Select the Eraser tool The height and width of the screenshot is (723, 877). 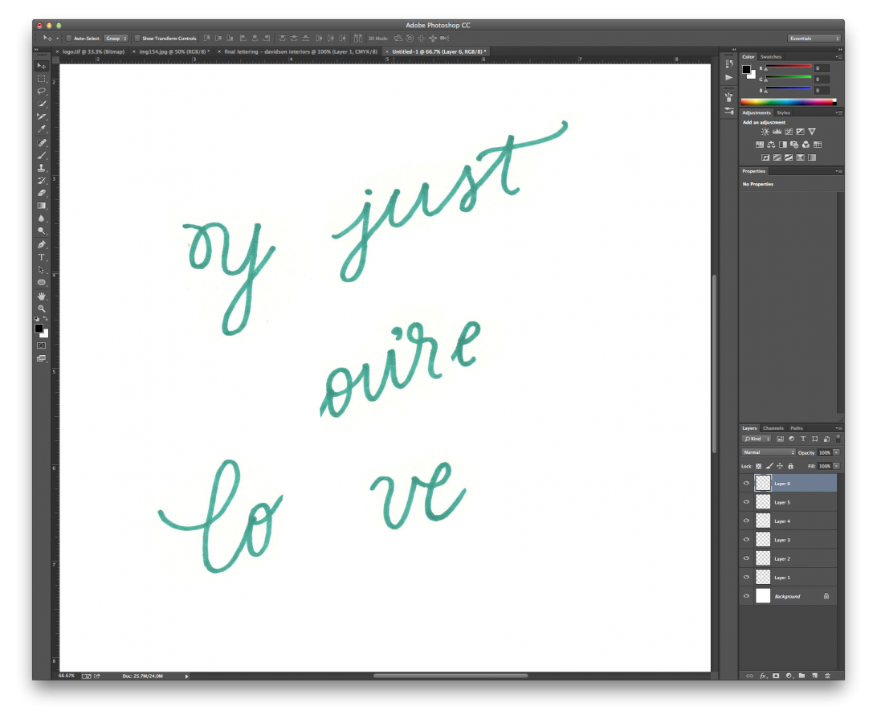tap(42, 193)
